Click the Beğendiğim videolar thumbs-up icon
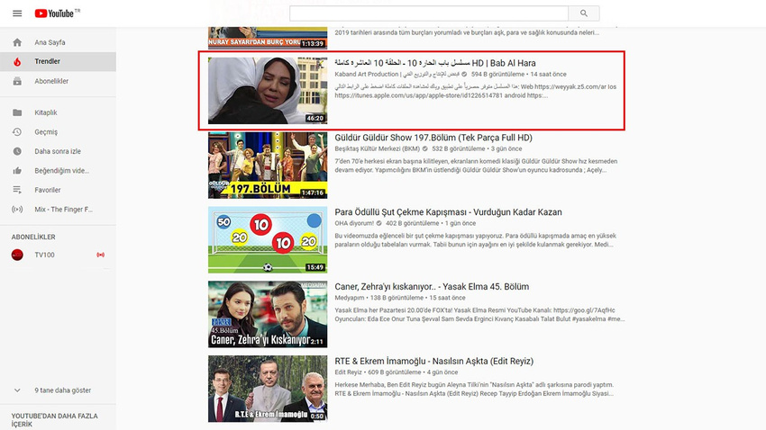Screen dimensions: 766x430 (17, 171)
